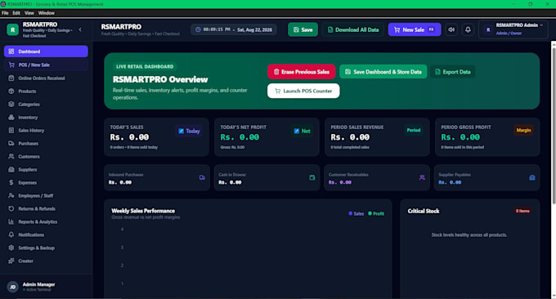Click the Weekly Sales Performance heading
The image size is (556, 299).
(143, 211)
